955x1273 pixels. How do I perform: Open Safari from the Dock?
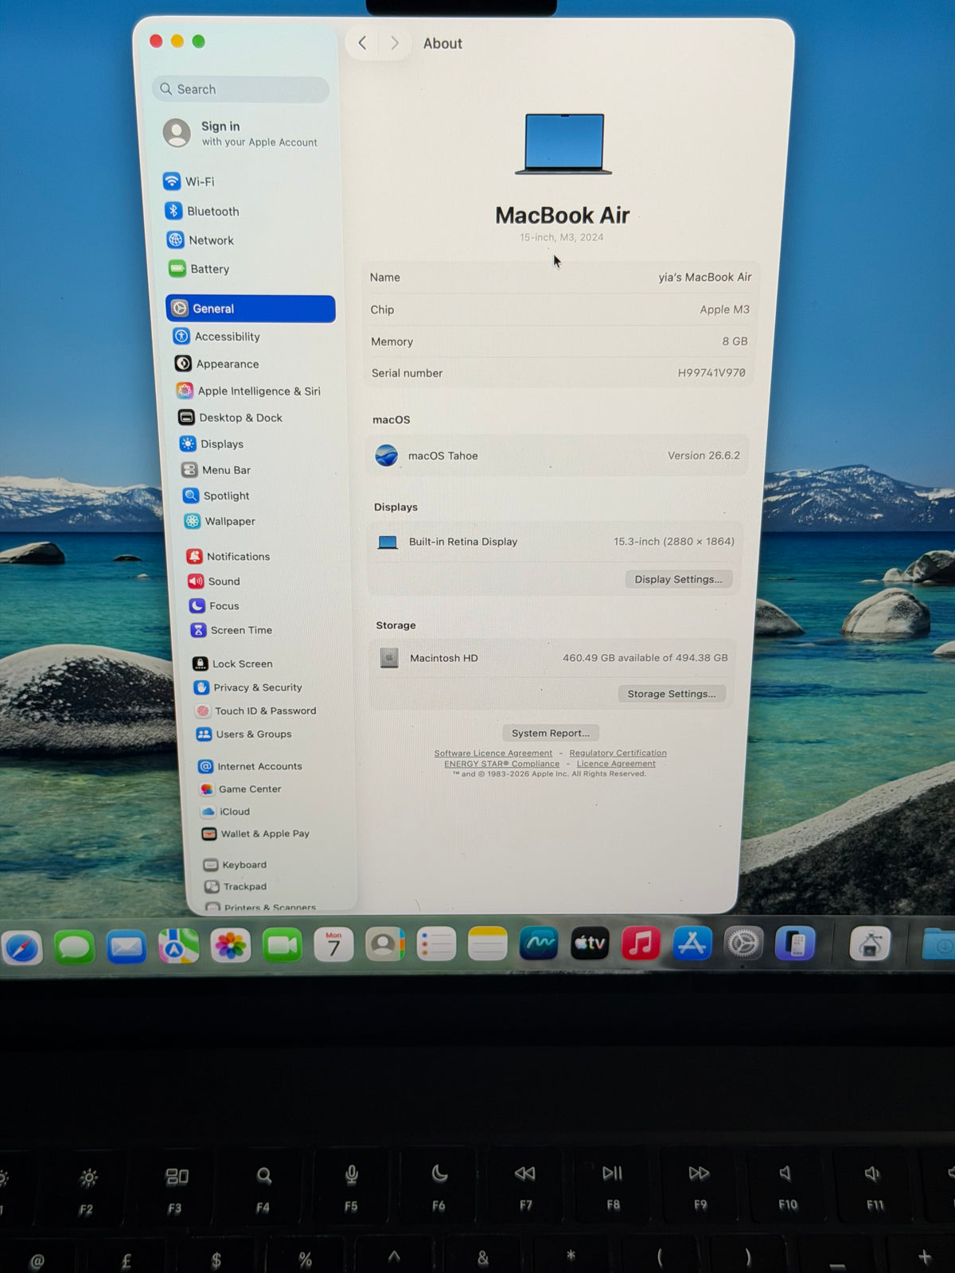(x=22, y=948)
